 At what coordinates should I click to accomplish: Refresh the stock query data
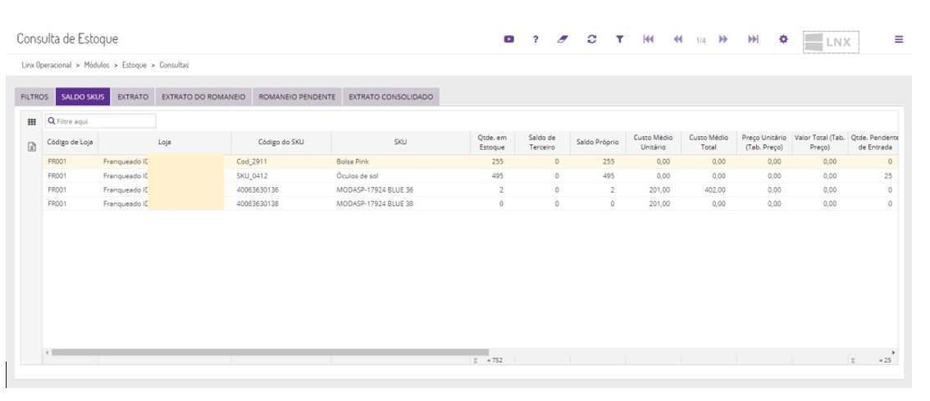point(591,39)
